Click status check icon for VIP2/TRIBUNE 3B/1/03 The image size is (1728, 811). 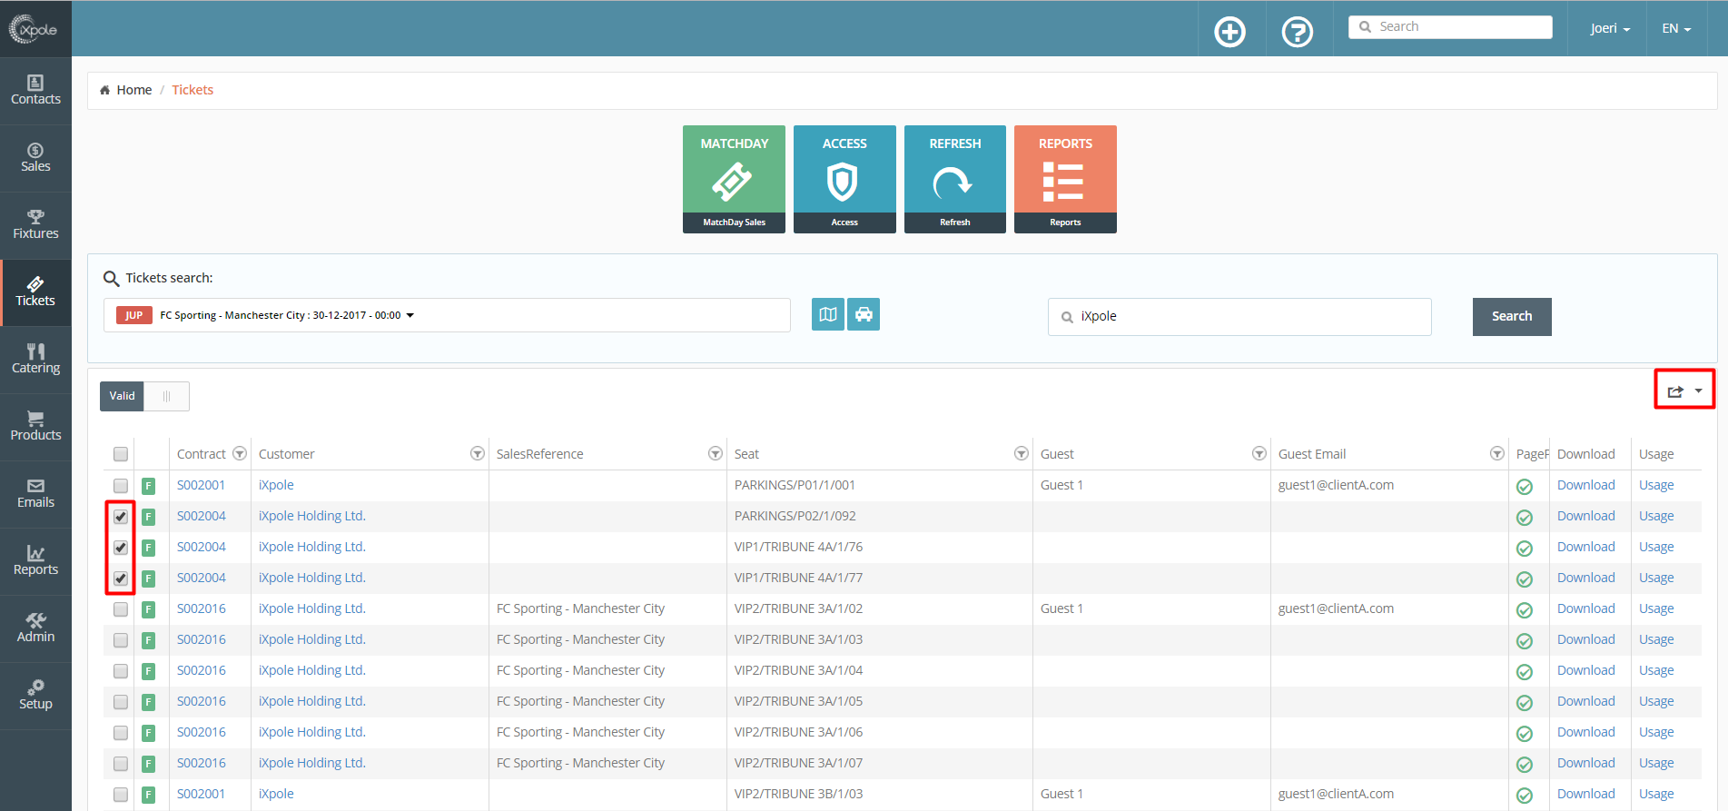pyautogui.click(x=1525, y=796)
